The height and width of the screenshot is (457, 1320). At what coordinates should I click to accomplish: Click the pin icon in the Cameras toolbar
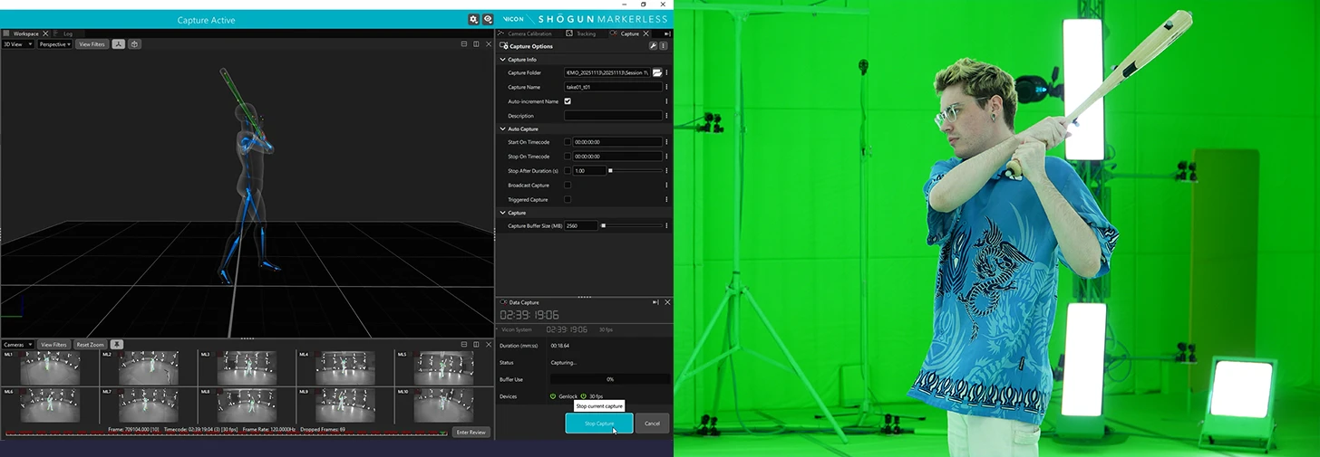(x=117, y=345)
